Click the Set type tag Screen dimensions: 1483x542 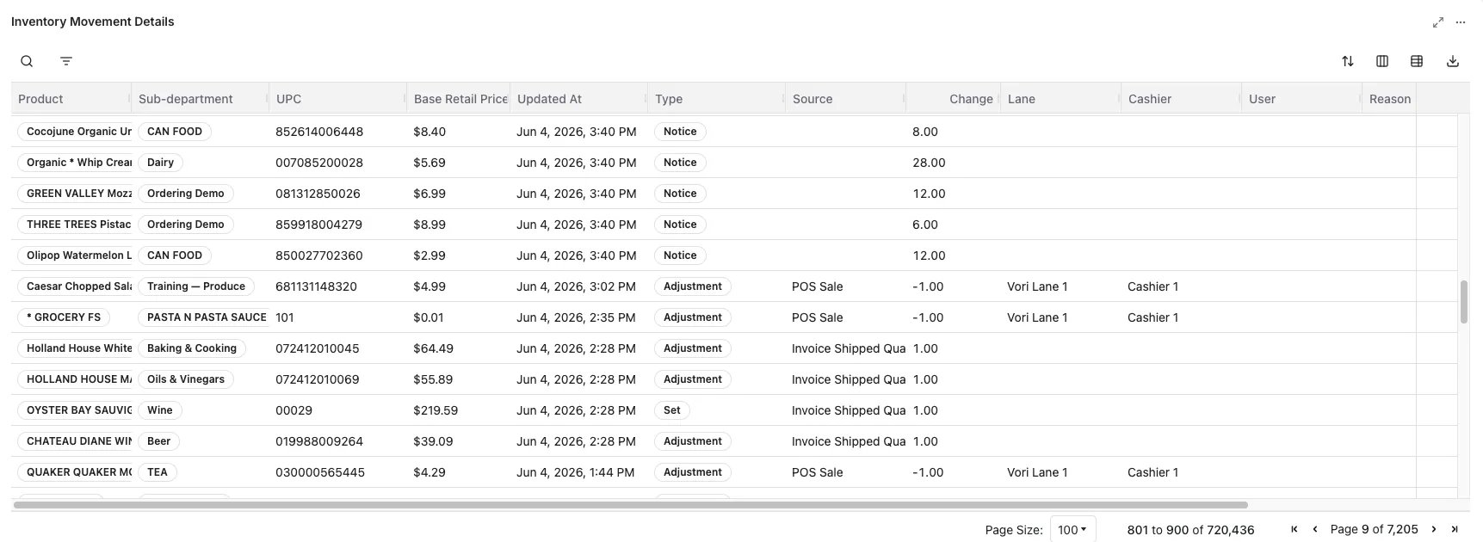pyautogui.click(x=672, y=410)
